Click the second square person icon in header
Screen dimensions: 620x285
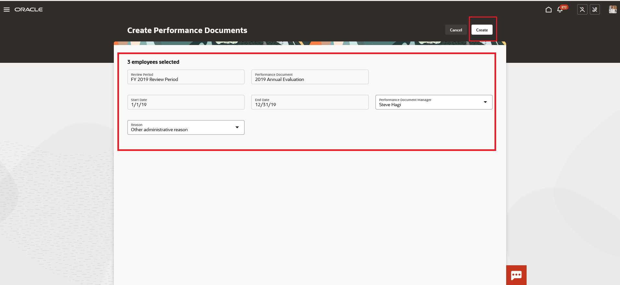(595, 10)
